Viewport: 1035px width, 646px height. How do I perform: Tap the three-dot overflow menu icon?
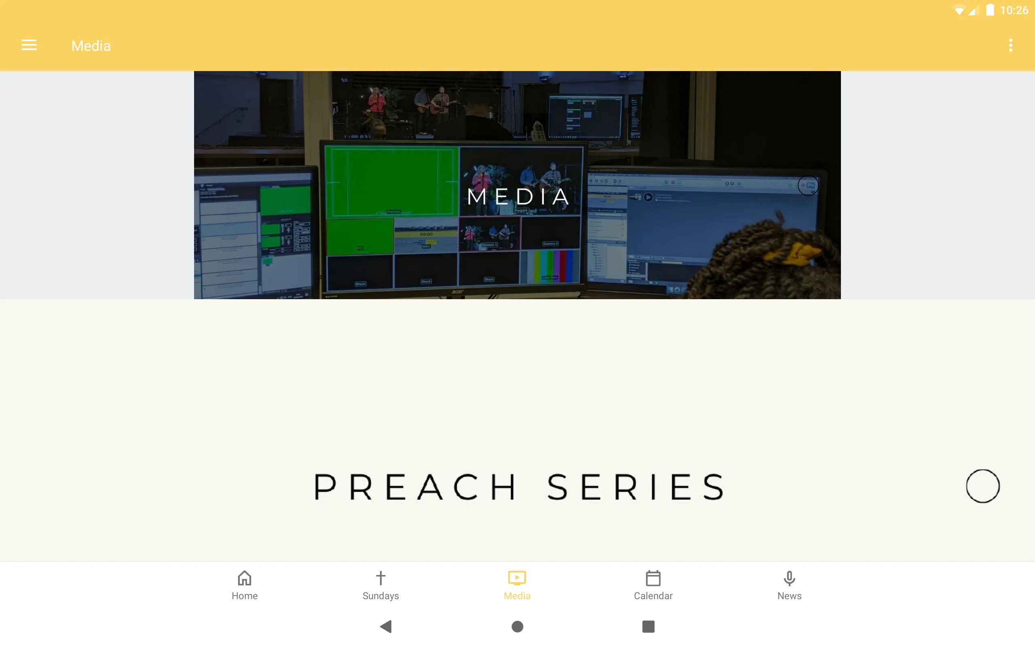[1010, 45]
